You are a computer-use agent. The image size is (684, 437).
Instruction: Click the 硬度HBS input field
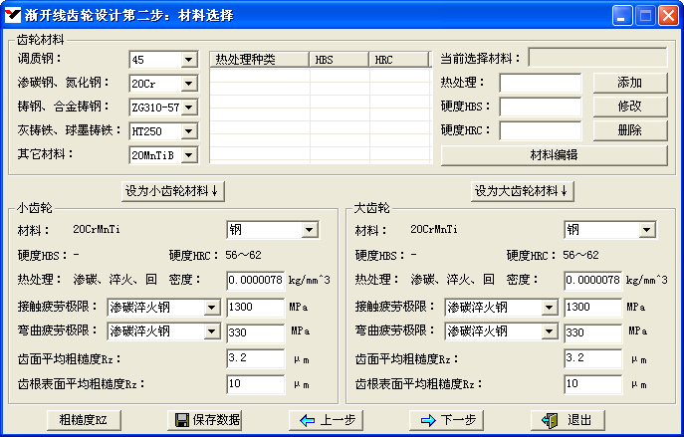tap(540, 107)
